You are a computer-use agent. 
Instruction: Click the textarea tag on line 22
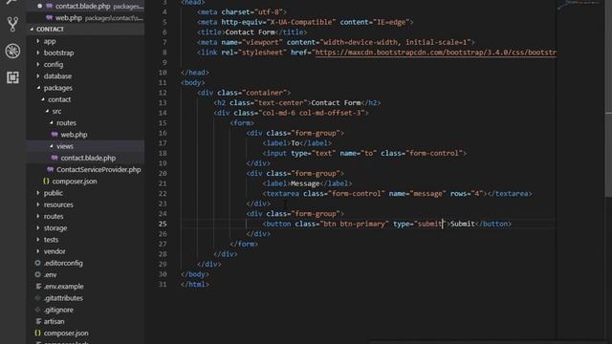(281, 194)
